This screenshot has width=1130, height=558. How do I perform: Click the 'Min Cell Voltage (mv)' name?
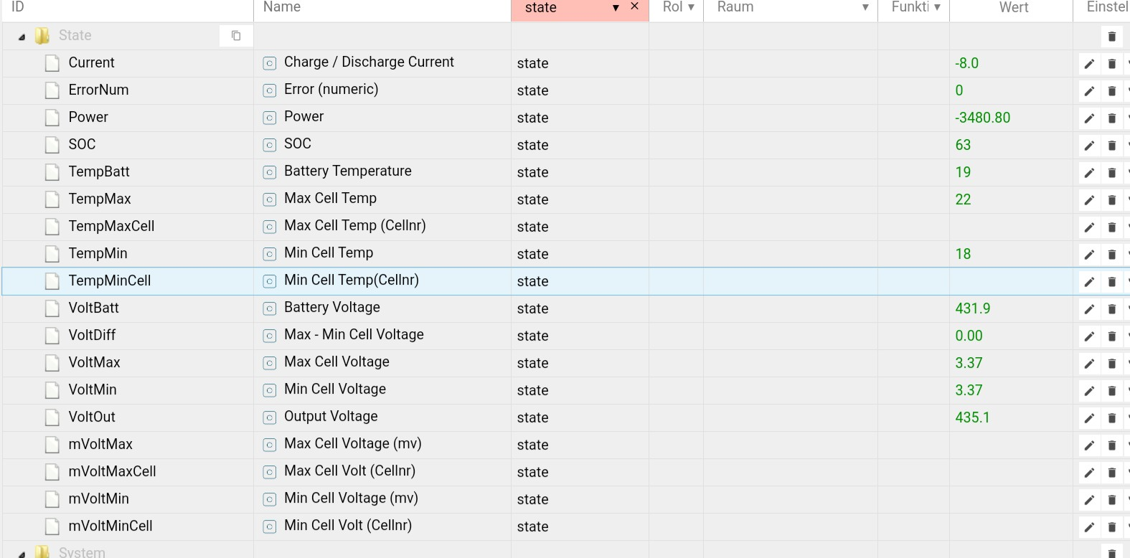[x=351, y=498]
